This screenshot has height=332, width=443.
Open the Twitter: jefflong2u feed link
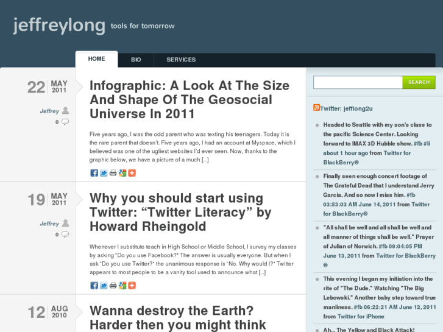(x=346, y=108)
